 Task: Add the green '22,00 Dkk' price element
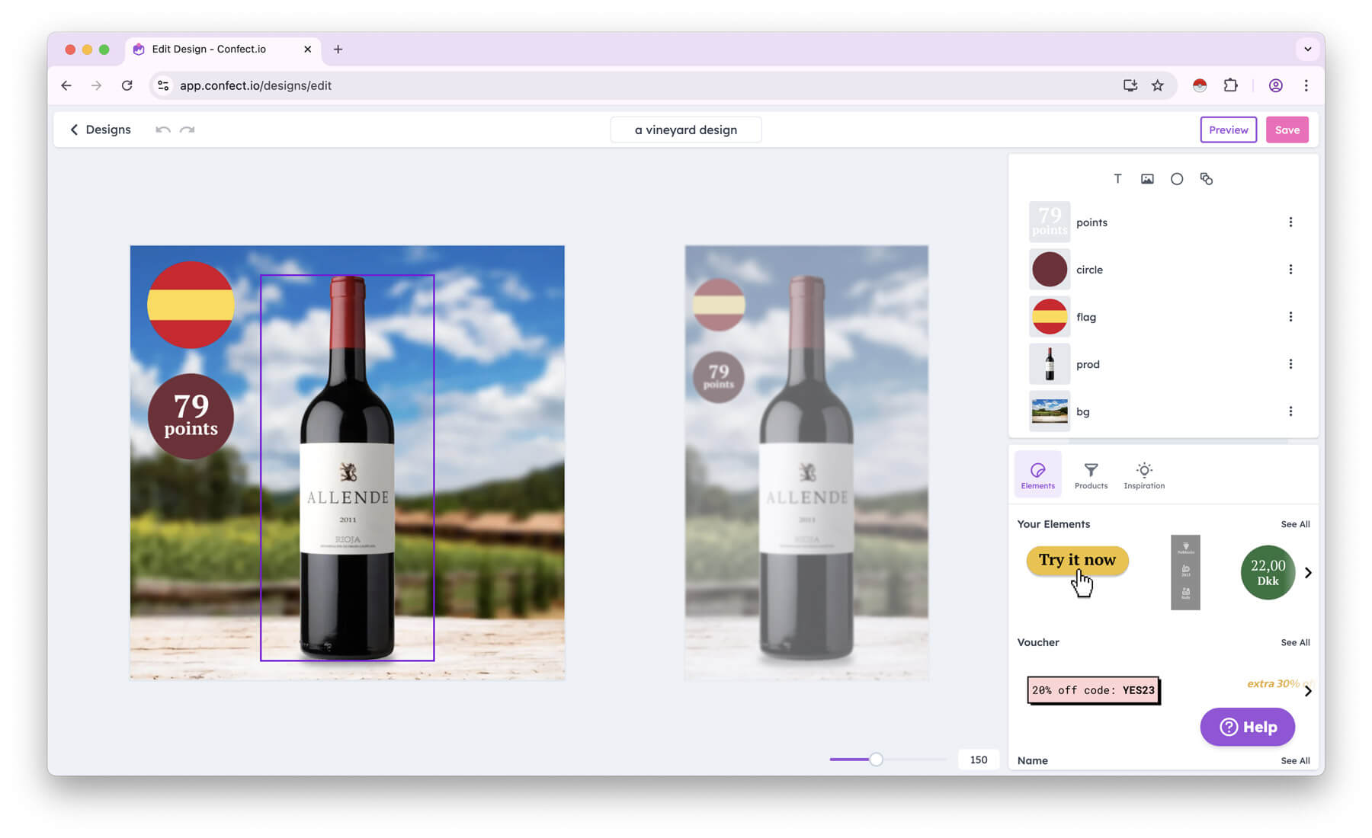(1268, 573)
